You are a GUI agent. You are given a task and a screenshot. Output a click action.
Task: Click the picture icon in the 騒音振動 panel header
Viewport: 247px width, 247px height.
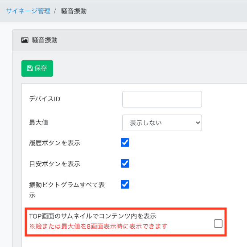coord(25,40)
